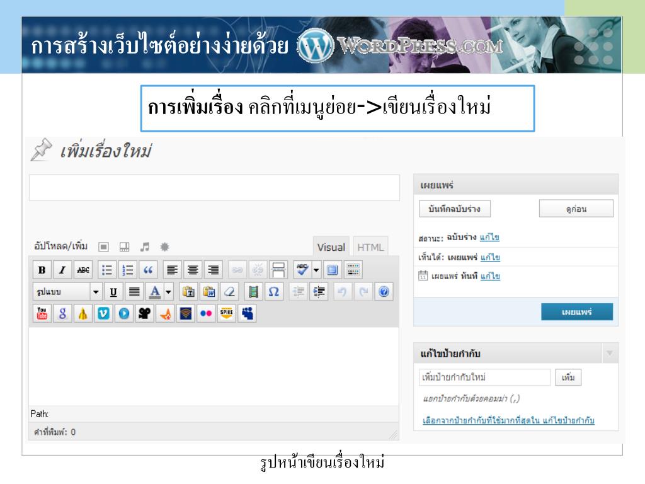Viewport: 645px width, 484px height.
Task: Toggle underline formatting
Action: pyautogui.click(x=113, y=292)
